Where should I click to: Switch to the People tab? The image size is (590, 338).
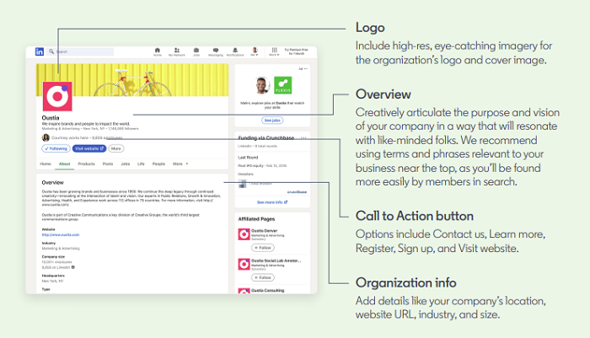[159, 164]
